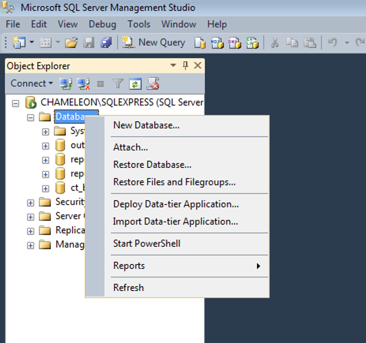
Task: Open the View menu
Action: 68,24
